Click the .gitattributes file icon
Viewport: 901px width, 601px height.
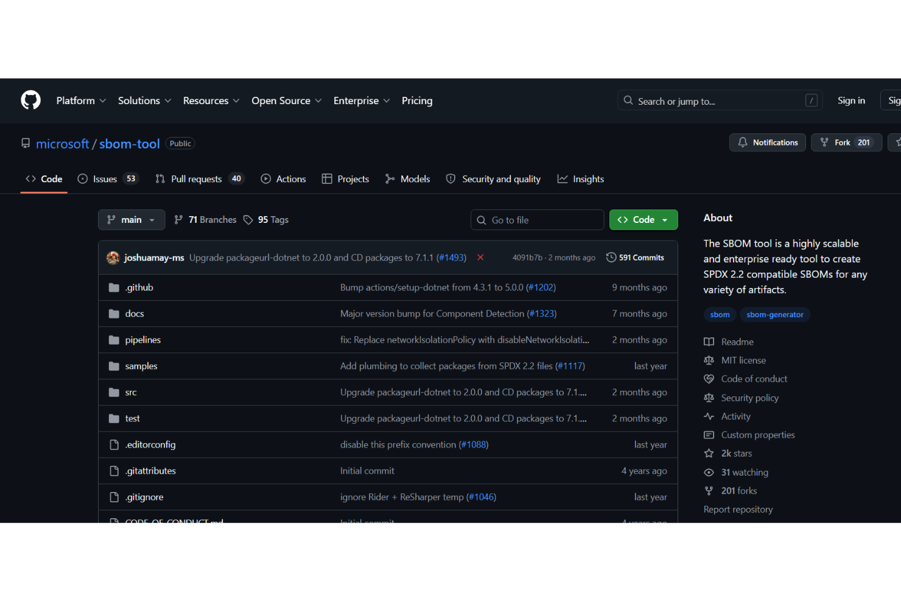114,471
